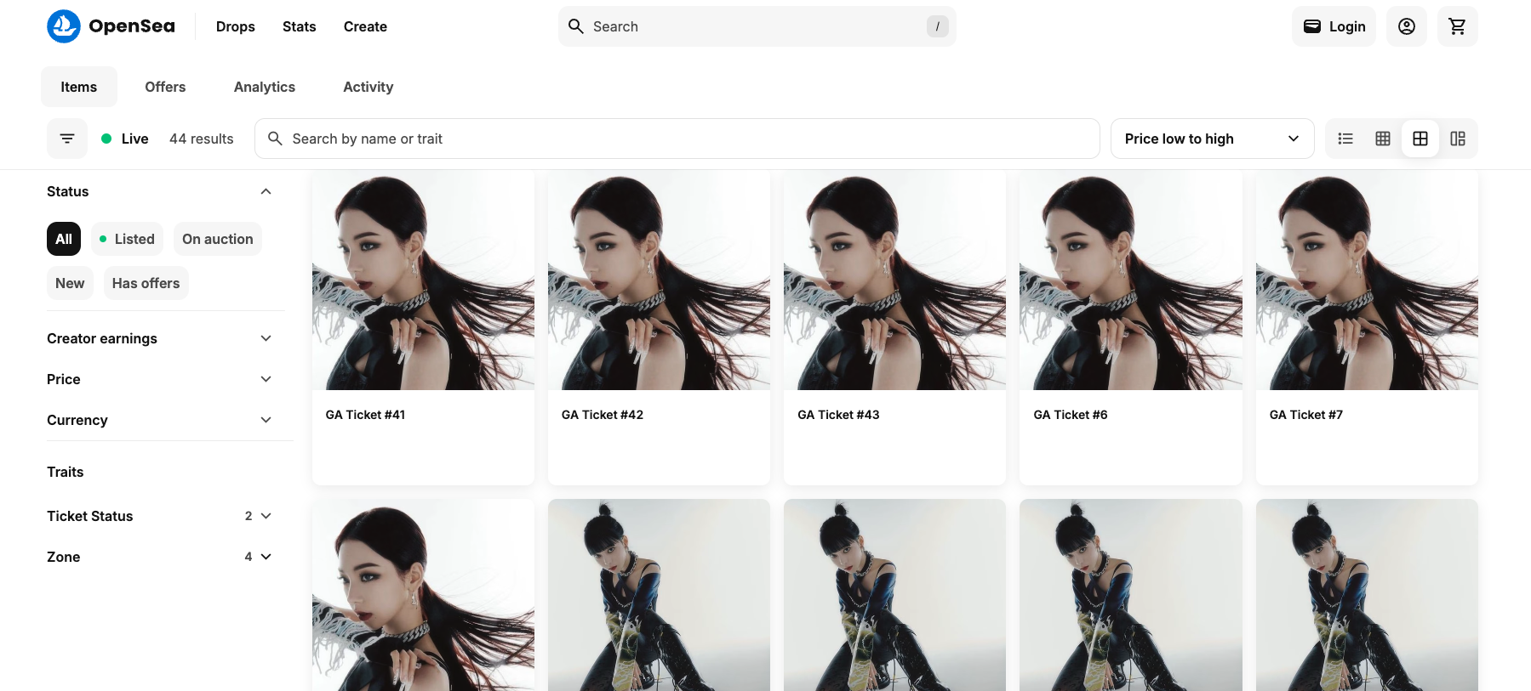This screenshot has width=1531, height=691.
Task: Open the account profile icon
Action: coord(1406,26)
